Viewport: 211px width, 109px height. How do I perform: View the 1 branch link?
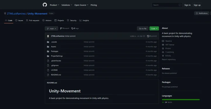(64, 28)
